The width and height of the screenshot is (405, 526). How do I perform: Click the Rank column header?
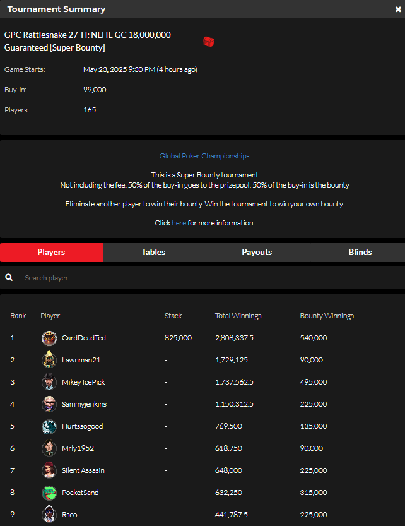[18, 316]
